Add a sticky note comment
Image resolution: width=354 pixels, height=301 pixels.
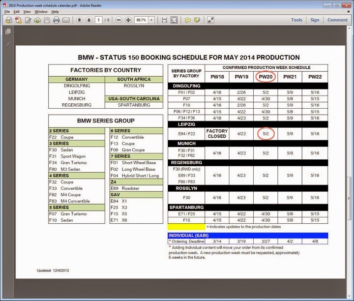click(x=187, y=20)
